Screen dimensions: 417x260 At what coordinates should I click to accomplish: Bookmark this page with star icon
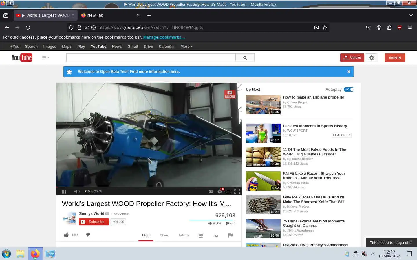click(x=325, y=28)
